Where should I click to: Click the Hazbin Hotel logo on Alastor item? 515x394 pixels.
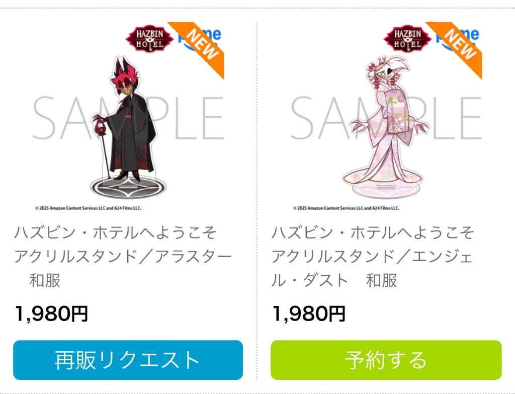[149, 39]
